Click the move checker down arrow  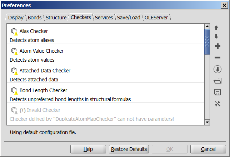tap(216, 37)
